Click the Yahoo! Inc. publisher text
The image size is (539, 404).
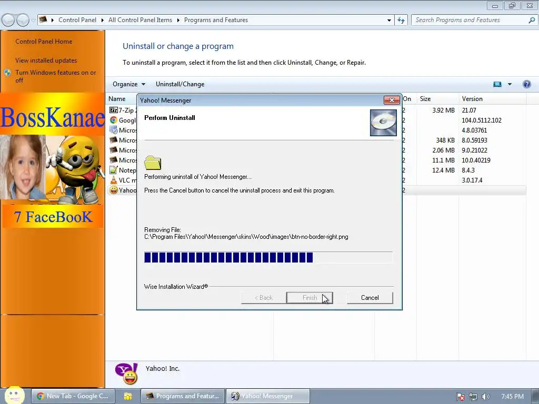[162, 369]
